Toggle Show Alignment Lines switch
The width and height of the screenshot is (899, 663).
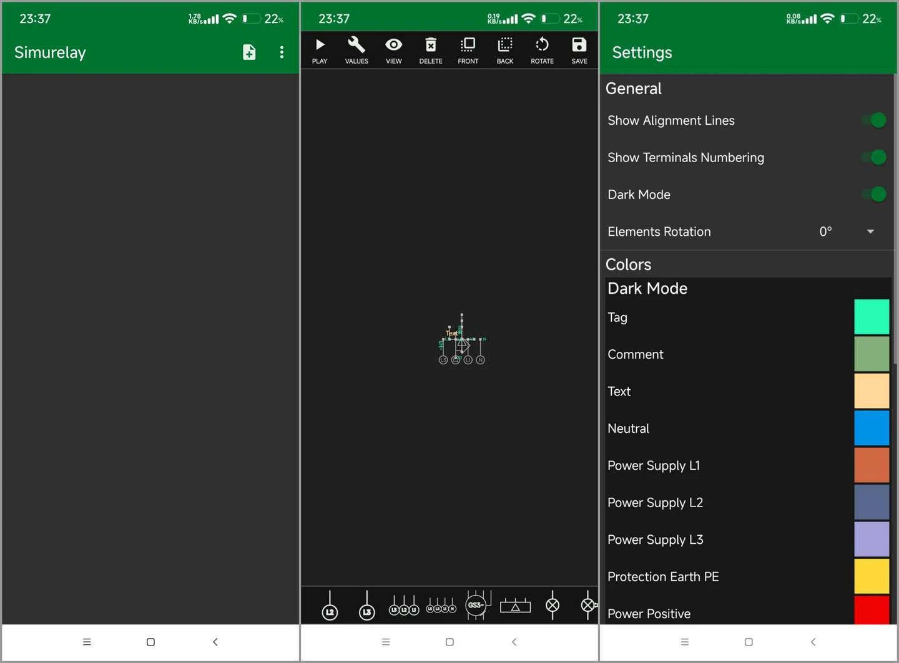(874, 120)
